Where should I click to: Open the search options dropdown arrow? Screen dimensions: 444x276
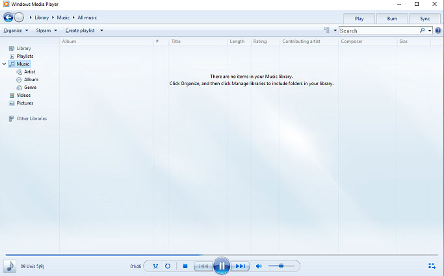(430, 31)
